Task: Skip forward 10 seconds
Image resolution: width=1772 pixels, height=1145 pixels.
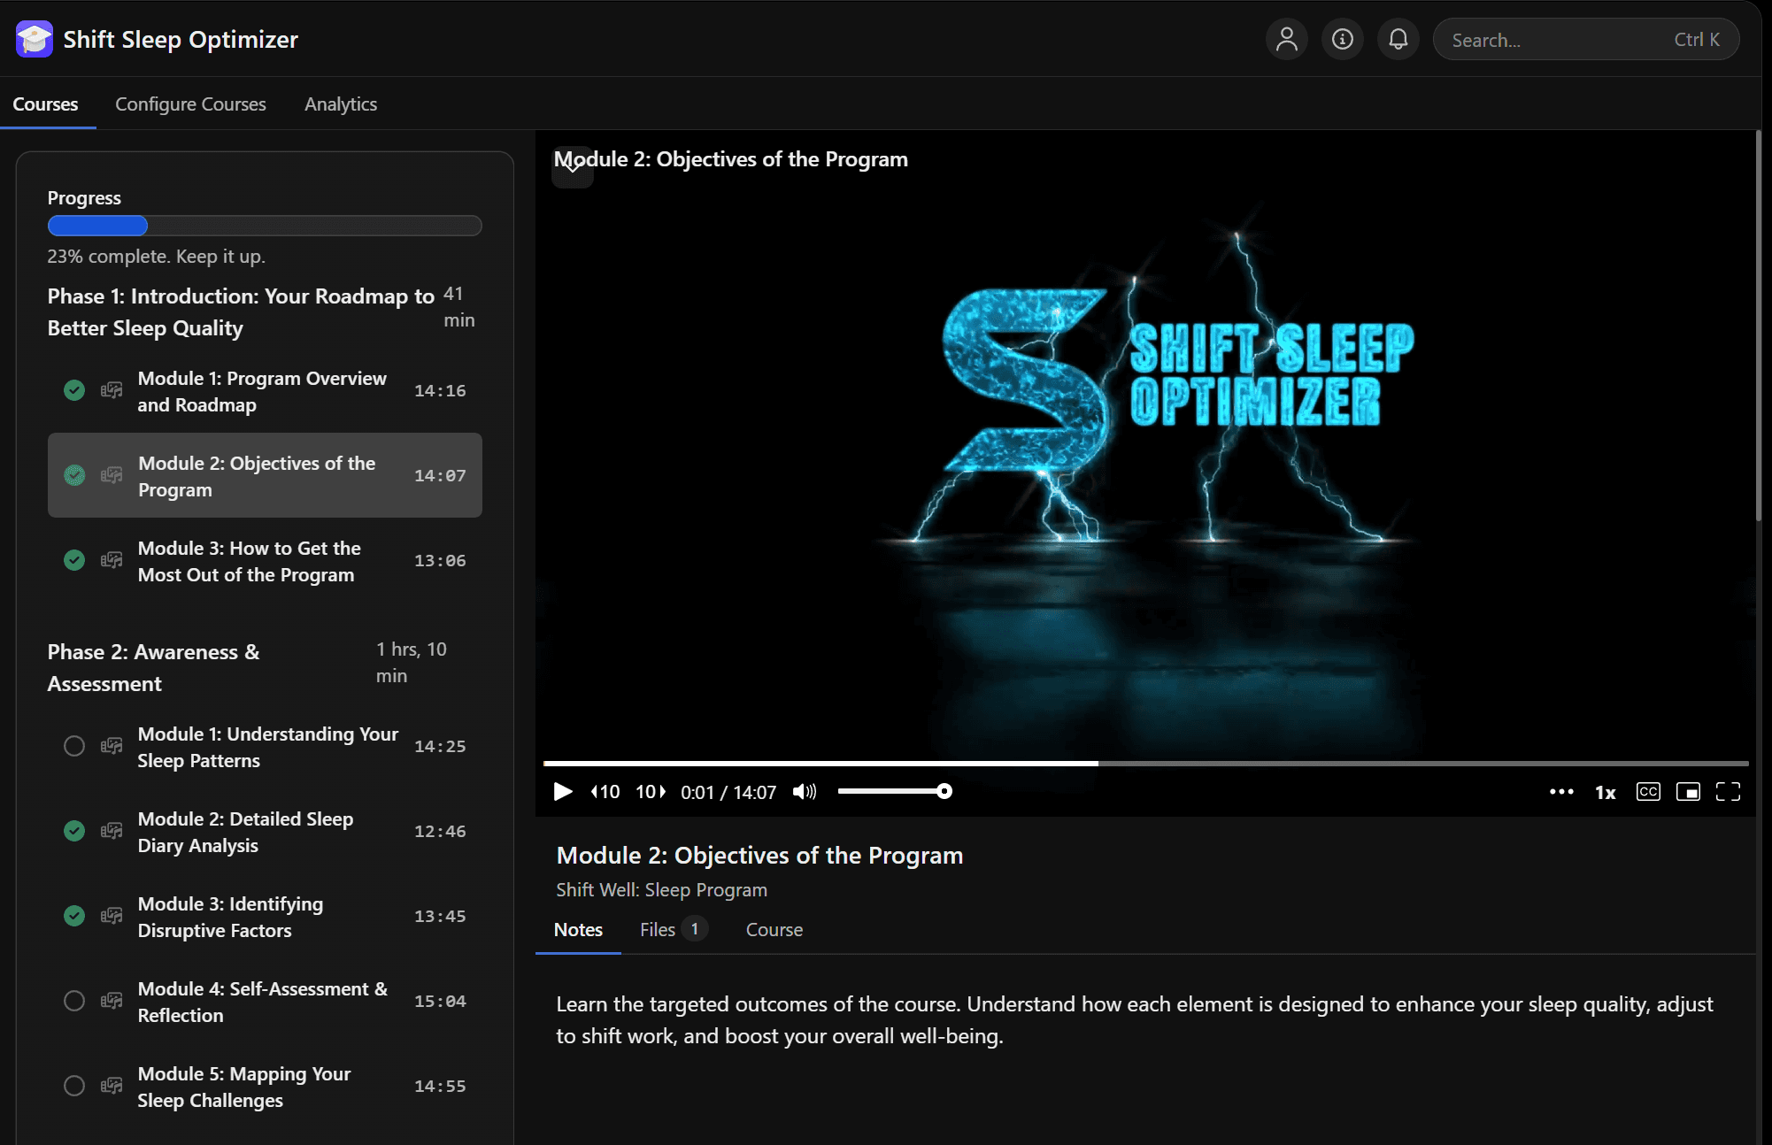Action: tap(651, 791)
